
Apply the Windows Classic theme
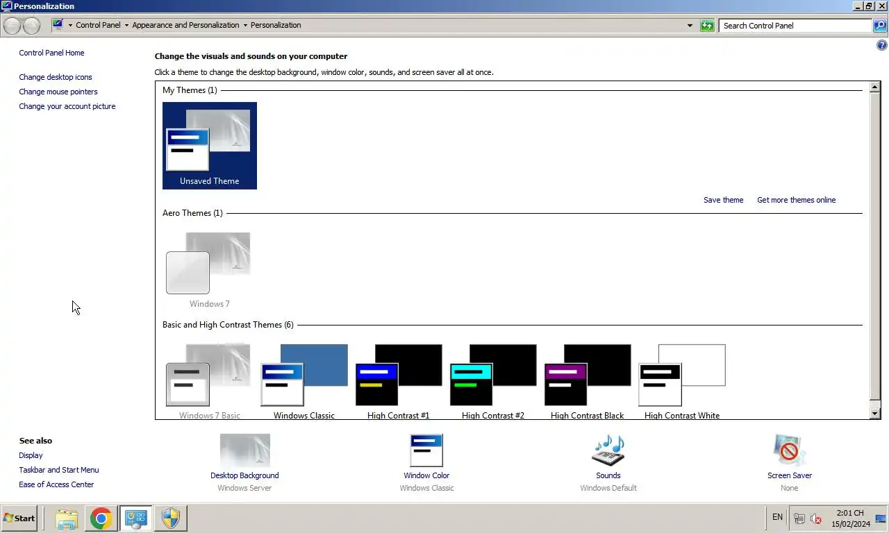tap(304, 380)
